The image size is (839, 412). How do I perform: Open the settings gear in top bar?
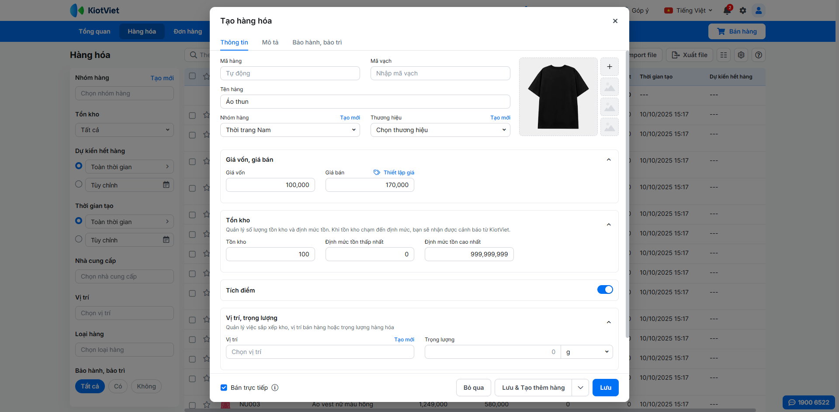pyautogui.click(x=743, y=10)
